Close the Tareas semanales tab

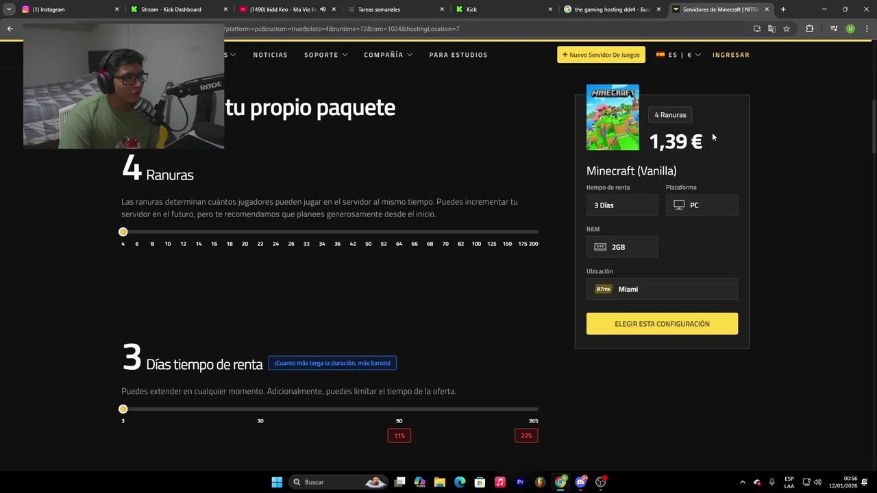click(442, 10)
